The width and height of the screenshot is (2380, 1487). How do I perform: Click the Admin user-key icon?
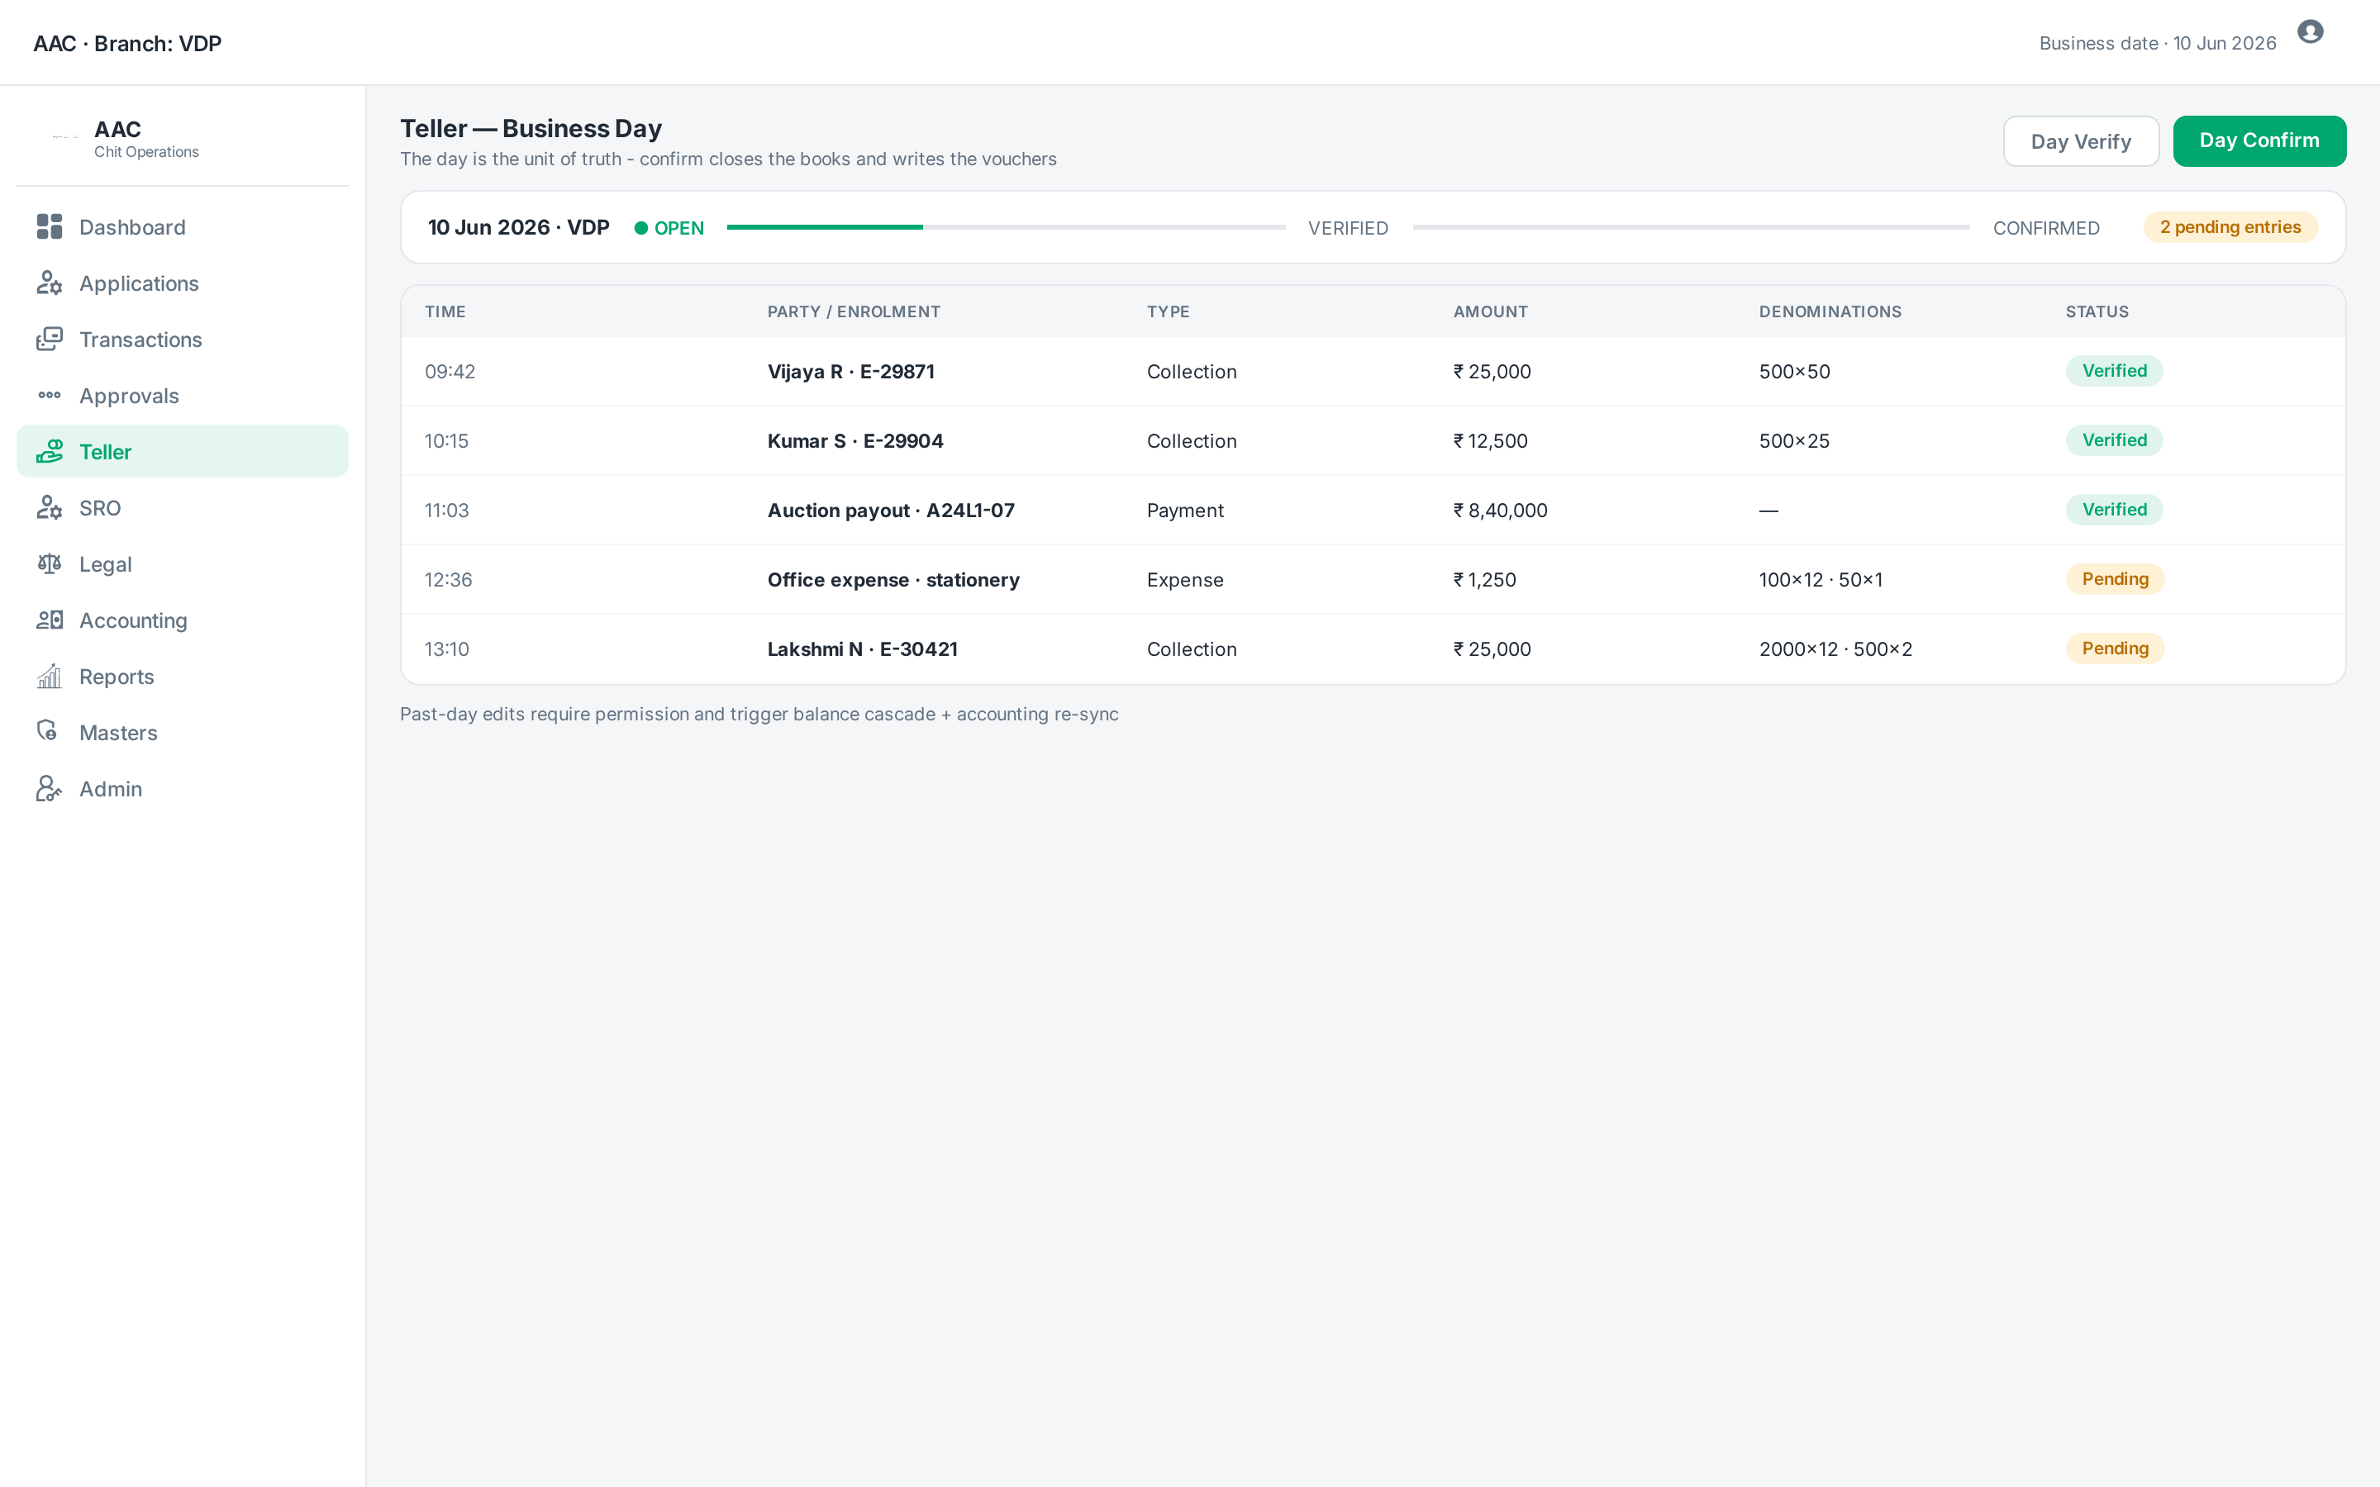click(50, 788)
